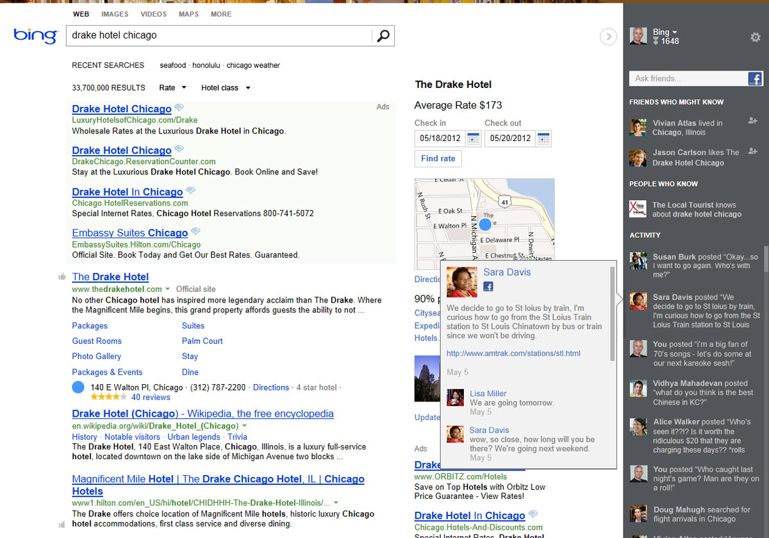This screenshot has height=538, width=769.
Task: Open the check-out calendar picker
Action: (x=543, y=139)
